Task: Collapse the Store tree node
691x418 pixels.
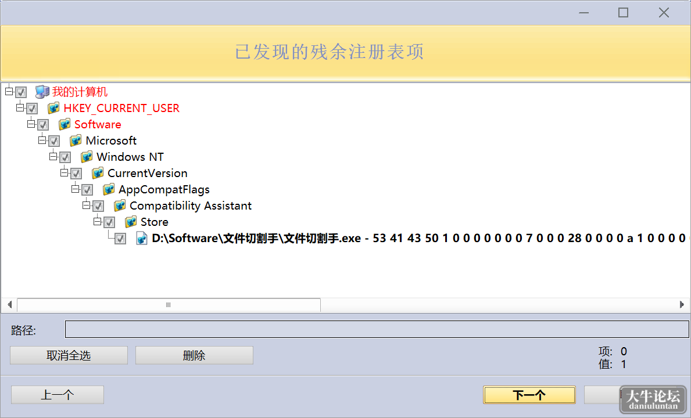Action: click(97, 222)
